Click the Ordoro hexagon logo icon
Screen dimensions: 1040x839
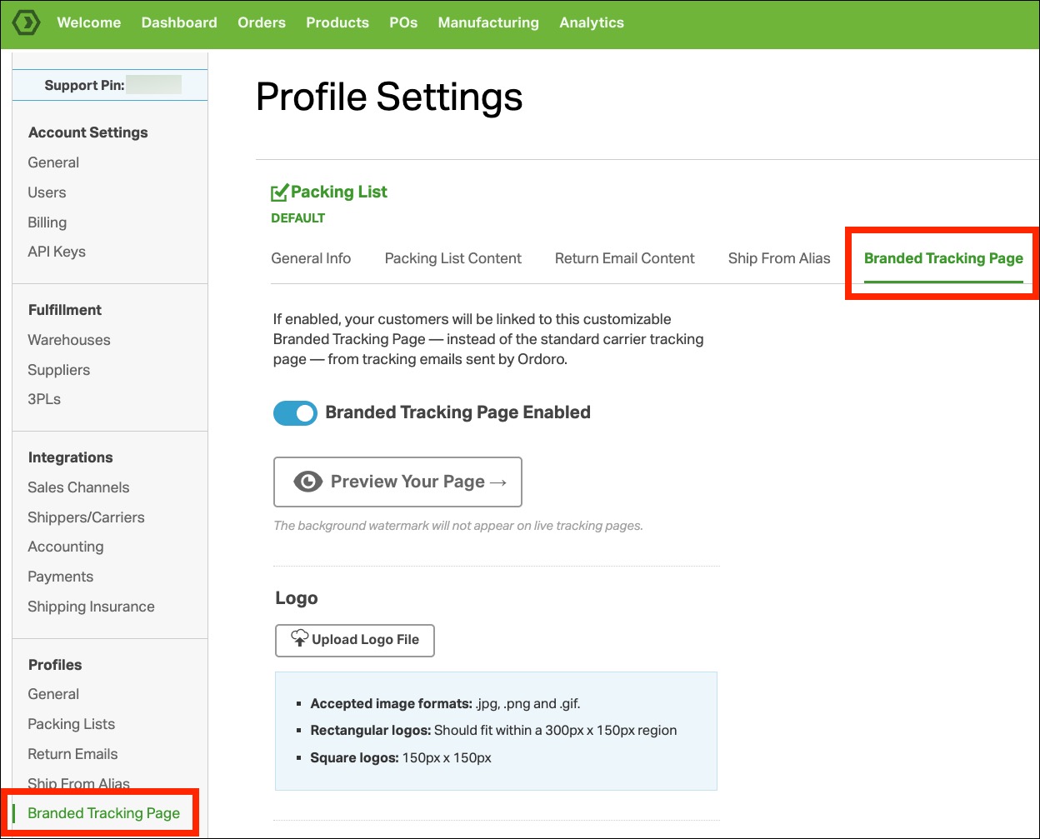point(27,22)
